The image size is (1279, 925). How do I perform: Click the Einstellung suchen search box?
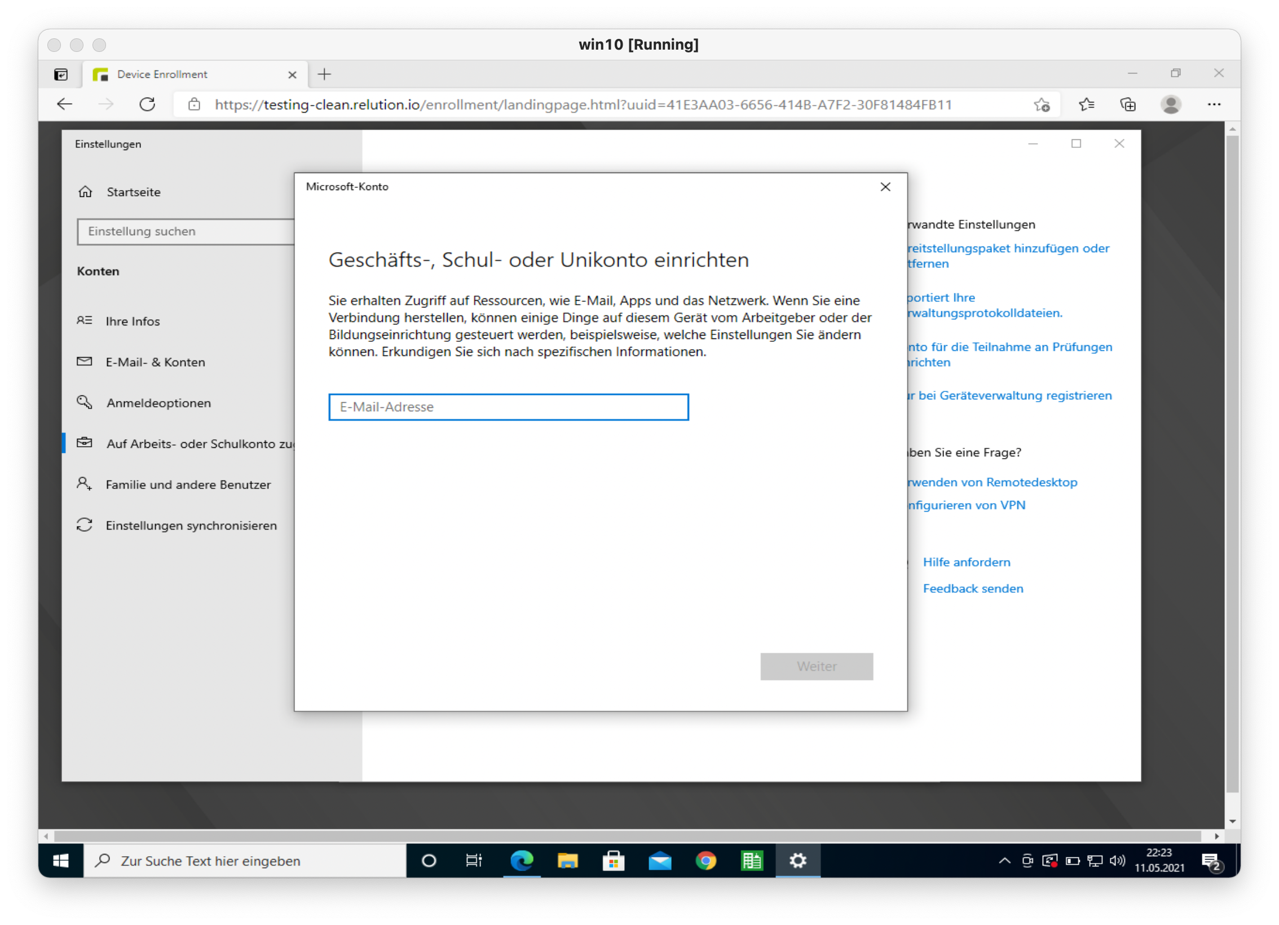(x=186, y=231)
